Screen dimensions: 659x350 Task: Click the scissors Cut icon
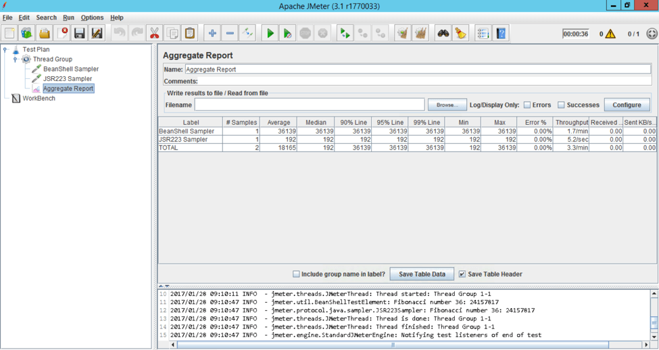154,33
